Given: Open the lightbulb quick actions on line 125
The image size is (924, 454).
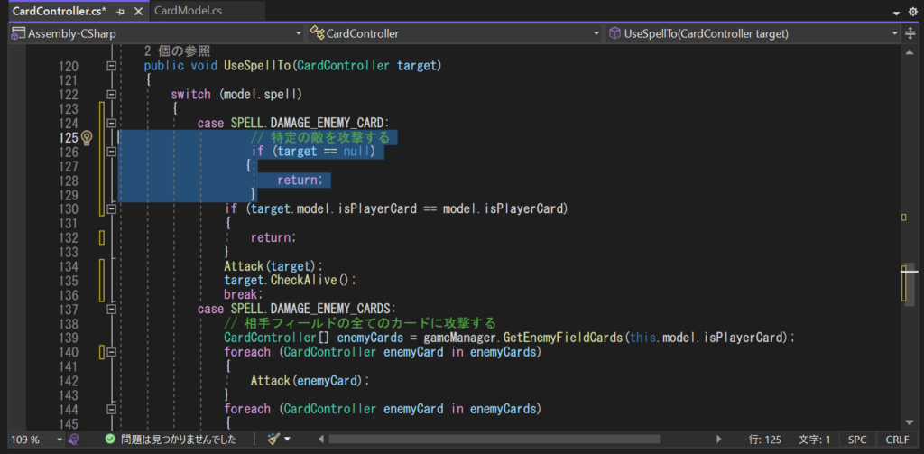Looking at the screenshot, I should point(87,138).
